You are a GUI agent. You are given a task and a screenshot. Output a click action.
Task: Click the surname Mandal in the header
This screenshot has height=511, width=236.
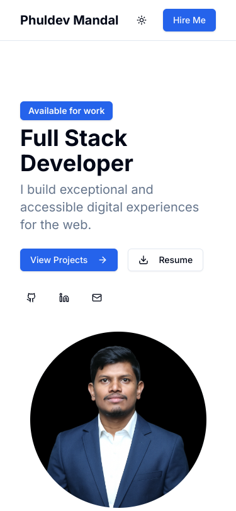[96, 20]
